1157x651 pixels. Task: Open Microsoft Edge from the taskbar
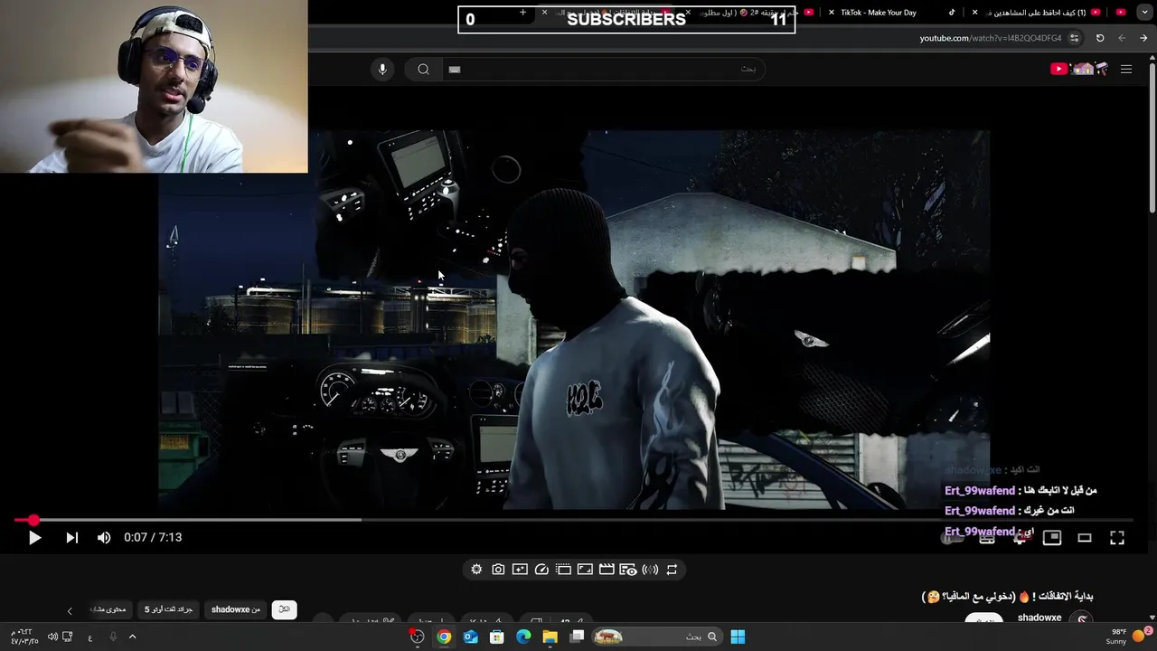tap(523, 637)
